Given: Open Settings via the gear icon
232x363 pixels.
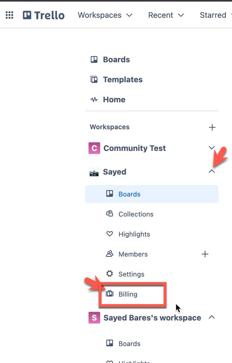Looking at the screenshot, I should (109, 274).
